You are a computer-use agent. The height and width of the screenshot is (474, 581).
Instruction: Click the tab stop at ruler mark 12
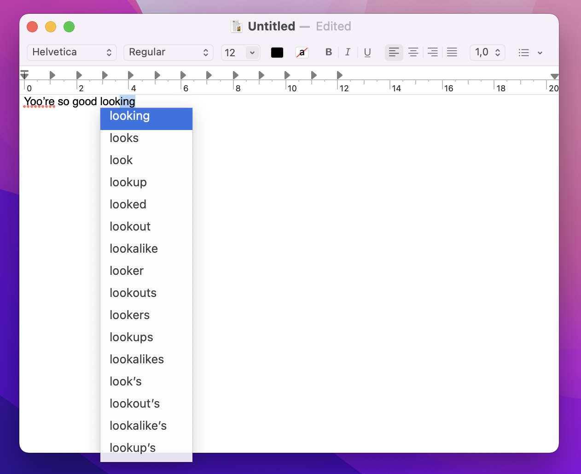(340, 75)
